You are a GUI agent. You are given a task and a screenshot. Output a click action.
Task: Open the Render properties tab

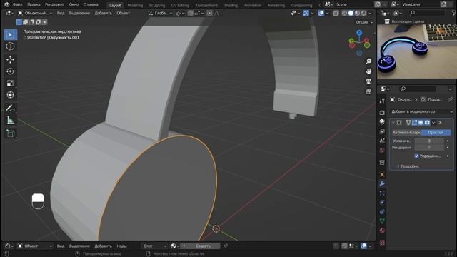[x=382, y=113]
